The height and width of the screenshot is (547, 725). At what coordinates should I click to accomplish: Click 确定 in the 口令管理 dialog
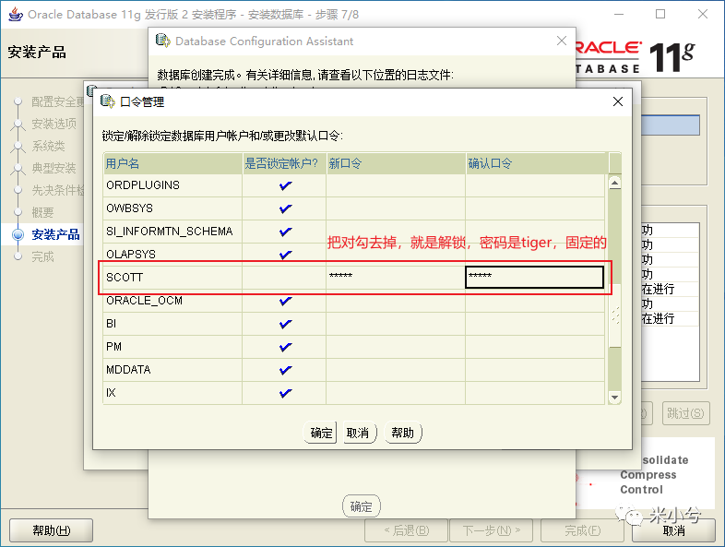click(x=320, y=433)
